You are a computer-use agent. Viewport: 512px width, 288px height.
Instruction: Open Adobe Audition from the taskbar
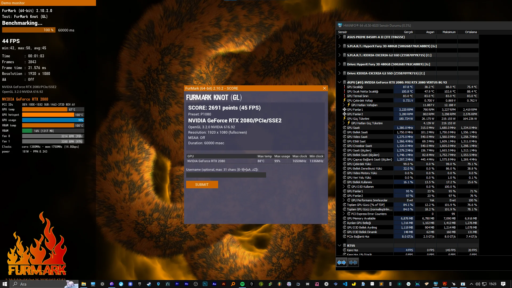coord(214,284)
